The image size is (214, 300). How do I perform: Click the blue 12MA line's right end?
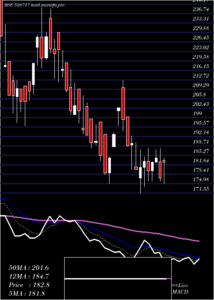click(199, 257)
